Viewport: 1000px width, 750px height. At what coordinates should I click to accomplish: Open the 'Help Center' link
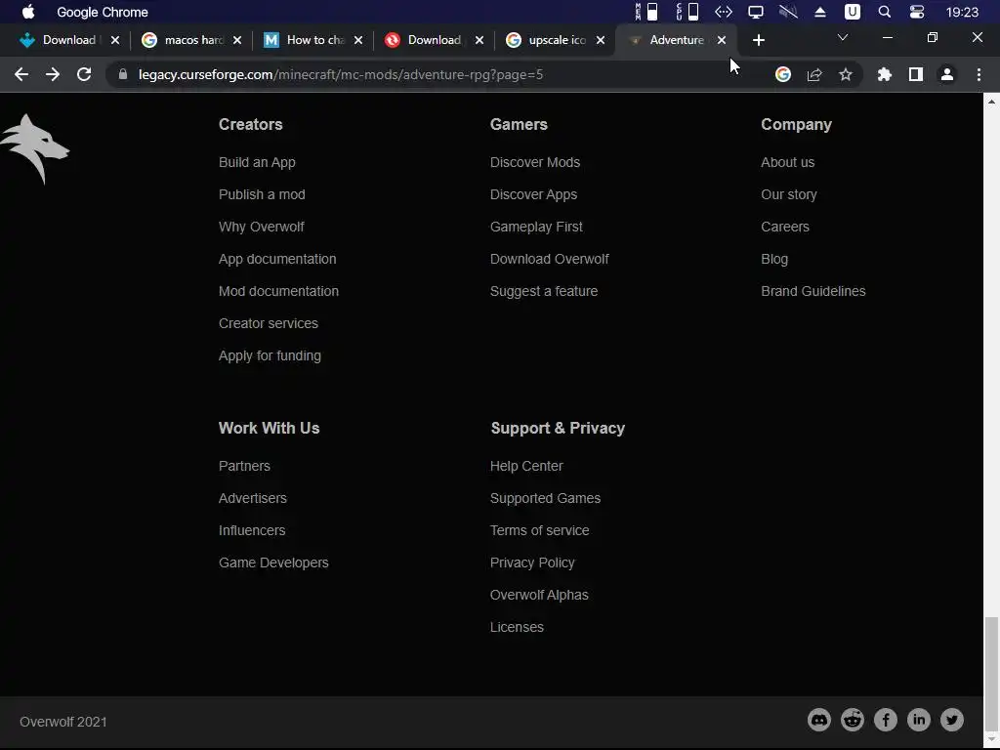coord(526,466)
